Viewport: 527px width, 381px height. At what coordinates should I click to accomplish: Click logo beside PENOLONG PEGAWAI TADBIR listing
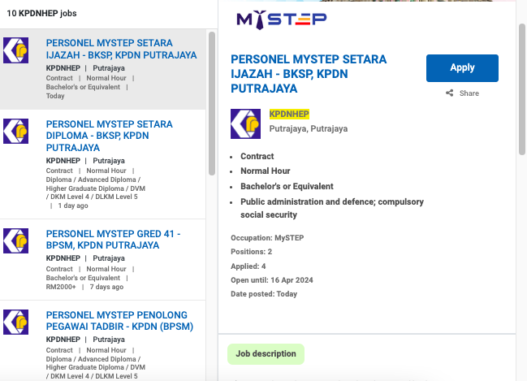(16, 322)
